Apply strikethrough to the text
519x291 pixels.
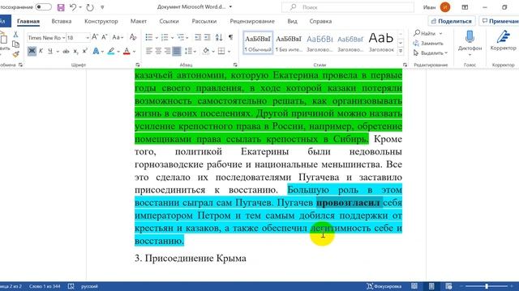66,51
